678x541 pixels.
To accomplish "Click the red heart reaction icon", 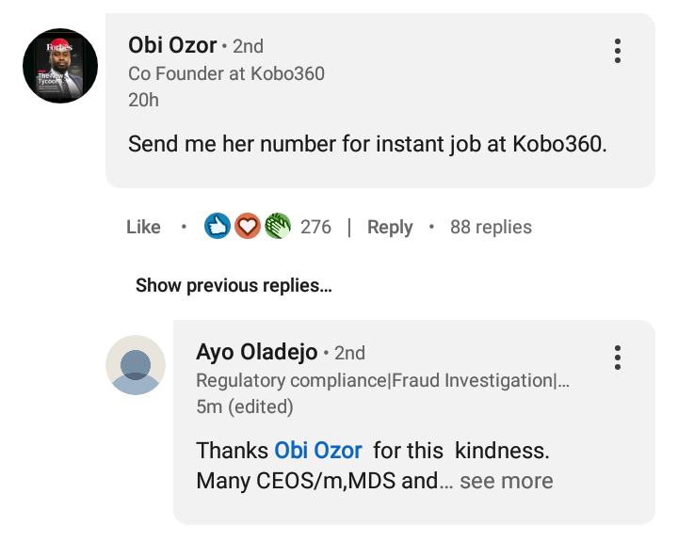I will pos(247,227).
